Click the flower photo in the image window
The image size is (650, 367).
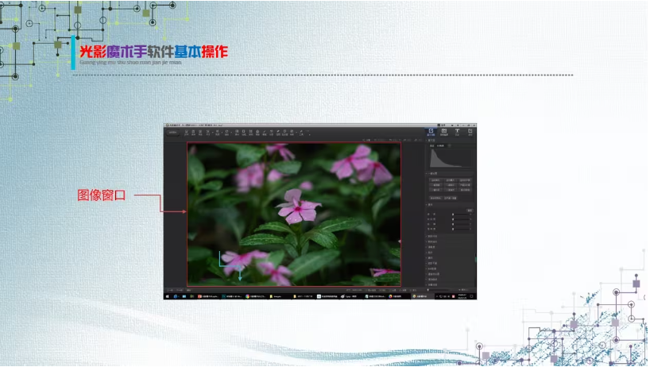coord(294,214)
